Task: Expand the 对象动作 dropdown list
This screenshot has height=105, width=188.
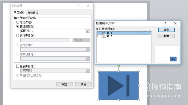Action: pos(88,59)
